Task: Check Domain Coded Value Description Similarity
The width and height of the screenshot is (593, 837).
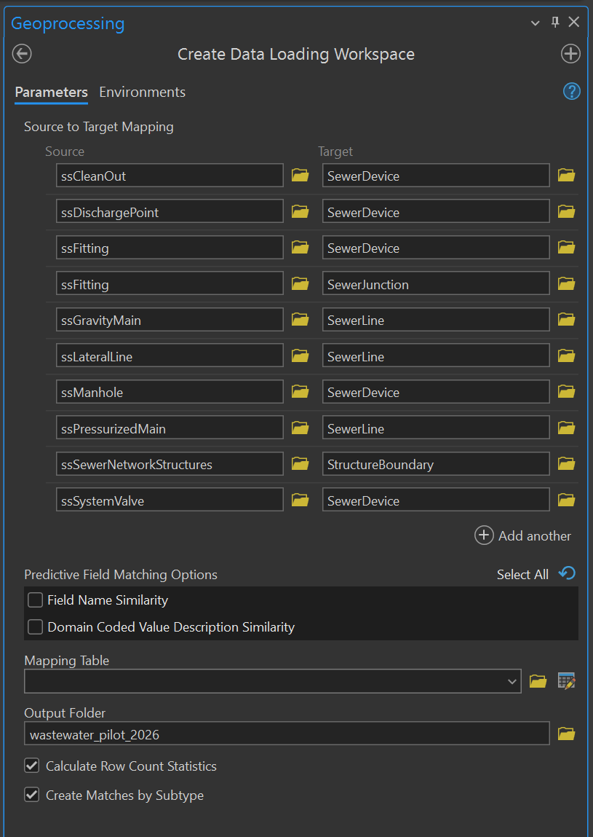Action: pyautogui.click(x=34, y=626)
